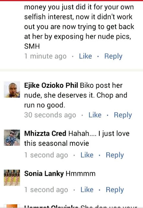
Task: Like the comment ending with SMH
Action: (x=85, y=56)
